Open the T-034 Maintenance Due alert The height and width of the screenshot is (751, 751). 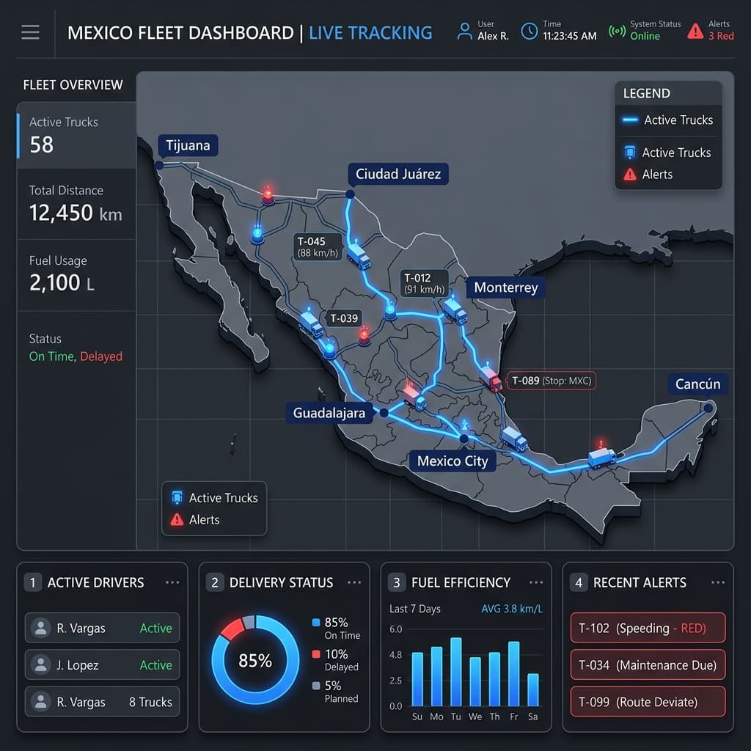click(x=647, y=665)
